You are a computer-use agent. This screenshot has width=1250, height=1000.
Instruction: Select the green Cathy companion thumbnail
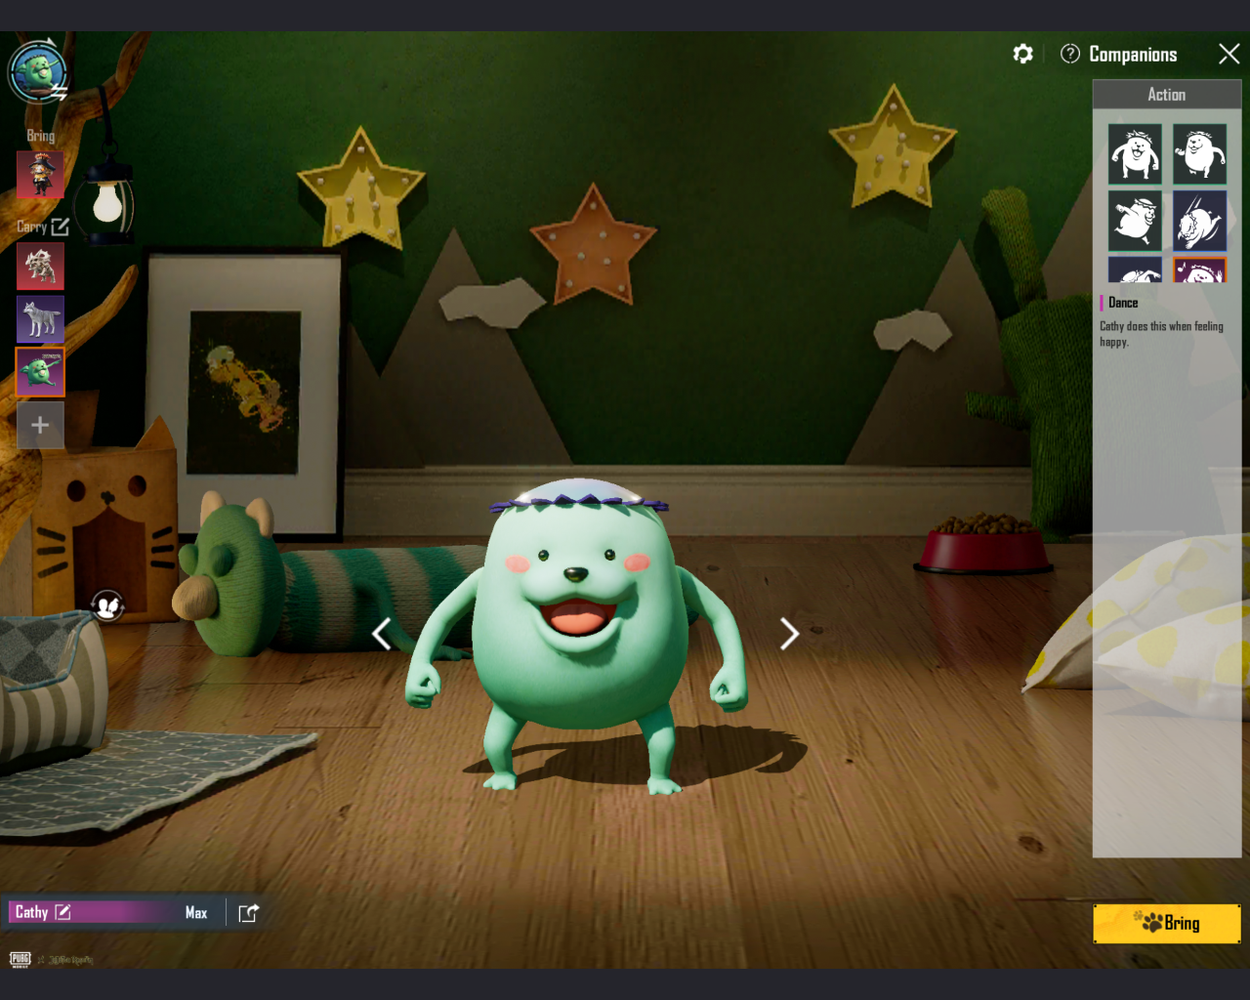40,372
